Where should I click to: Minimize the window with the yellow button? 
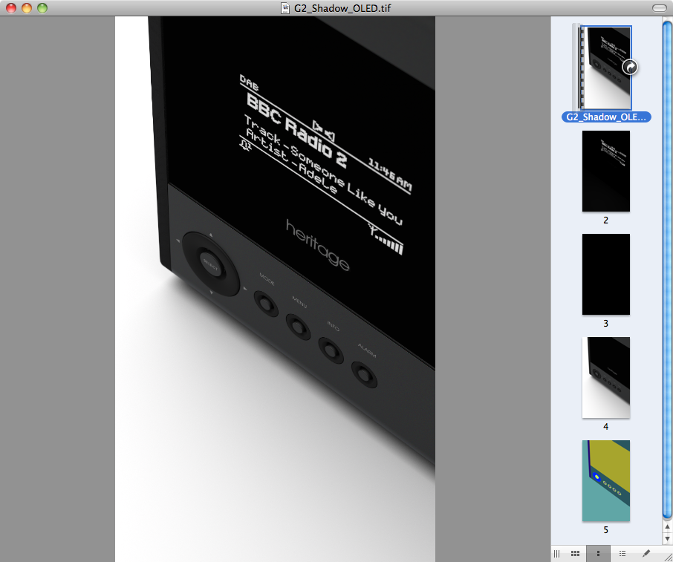point(27,8)
